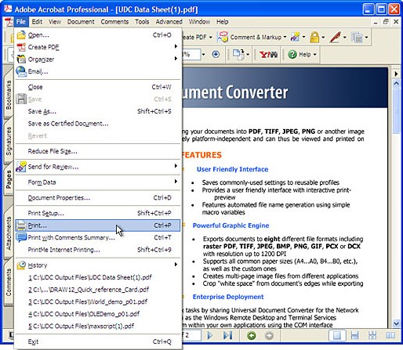Click the Comment & Markup note icon
This screenshot has width=403, height=350.
223,37
